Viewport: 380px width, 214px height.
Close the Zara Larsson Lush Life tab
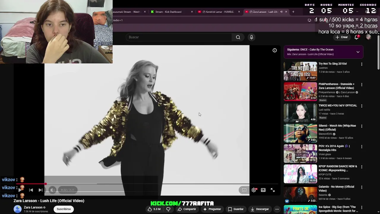tap(286, 12)
